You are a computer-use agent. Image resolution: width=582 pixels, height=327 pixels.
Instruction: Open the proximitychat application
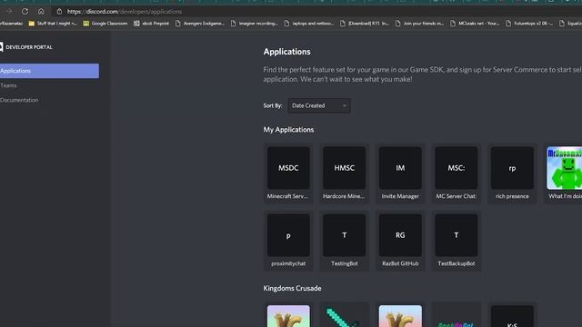(288, 241)
